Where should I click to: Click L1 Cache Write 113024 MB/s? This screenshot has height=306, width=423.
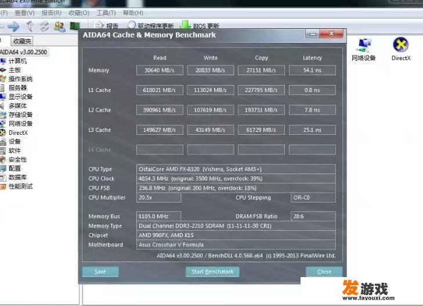tap(211, 90)
